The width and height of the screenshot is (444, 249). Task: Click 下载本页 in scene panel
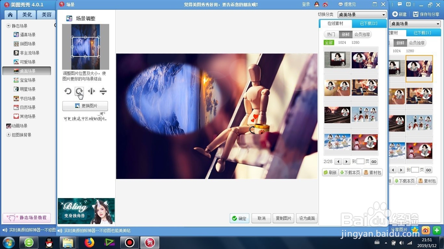pos(350,172)
